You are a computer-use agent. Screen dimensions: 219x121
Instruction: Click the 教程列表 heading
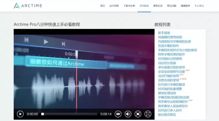point(163,24)
